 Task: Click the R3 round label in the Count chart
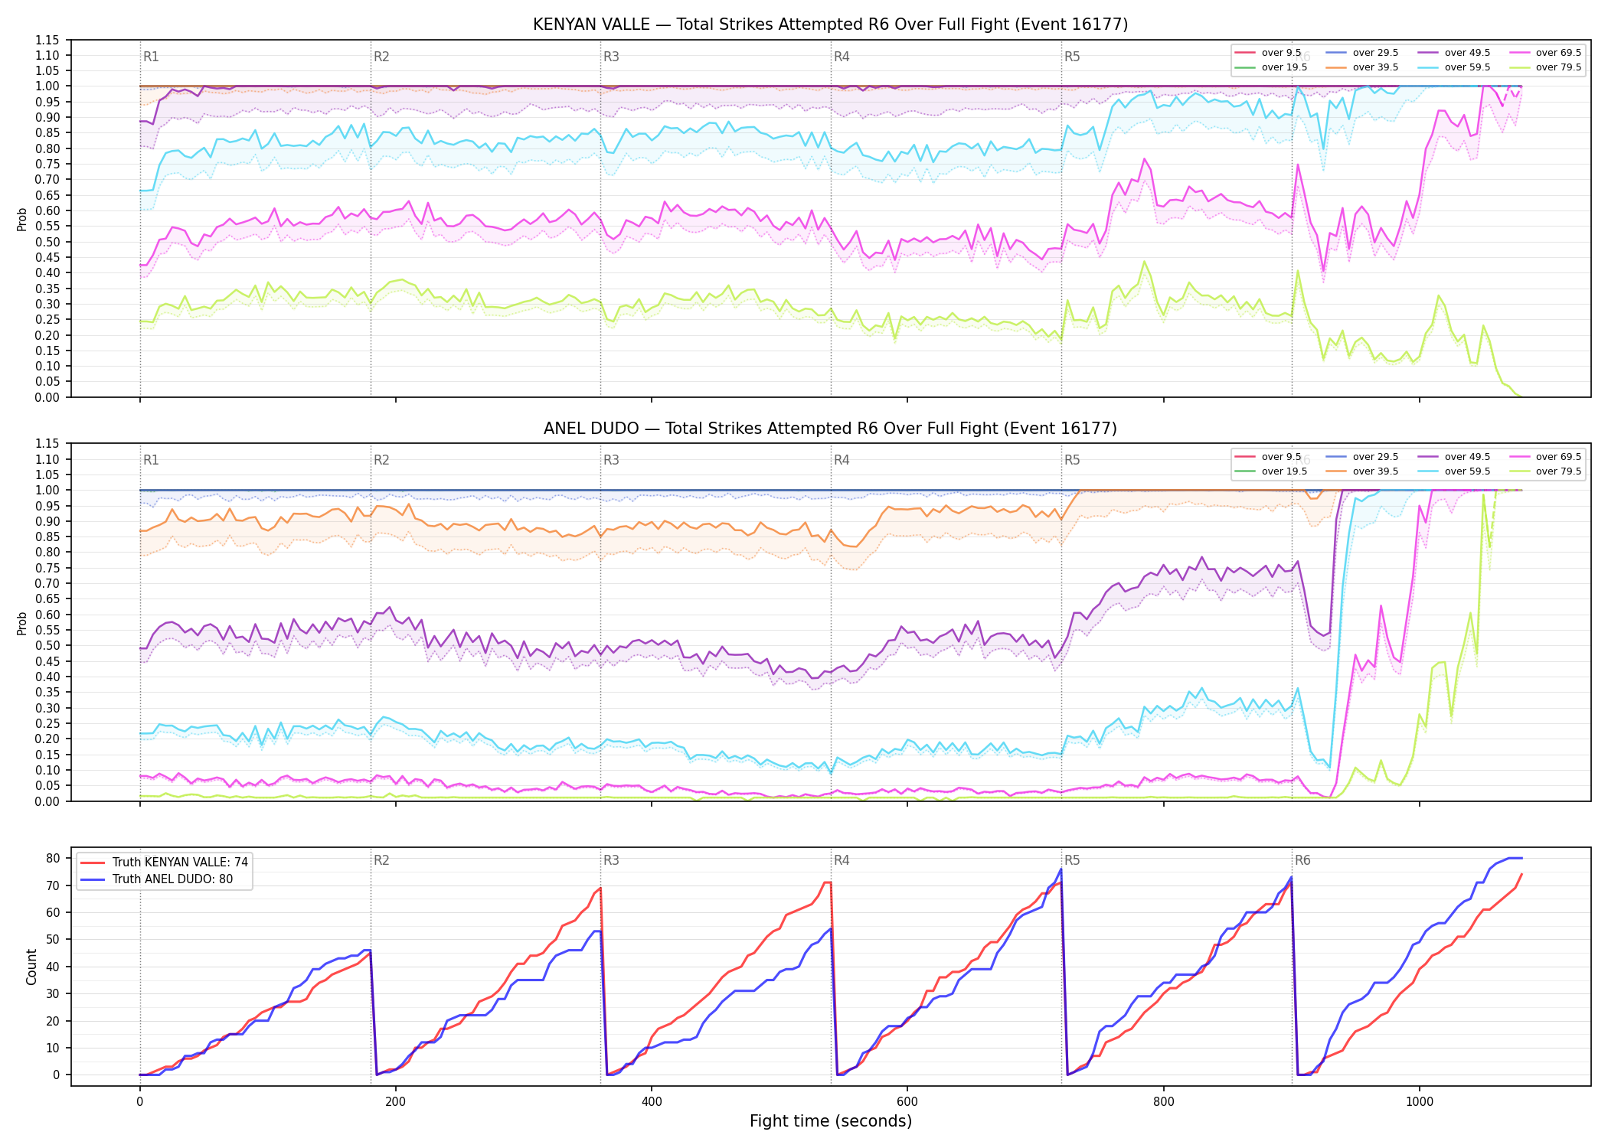tap(611, 860)
